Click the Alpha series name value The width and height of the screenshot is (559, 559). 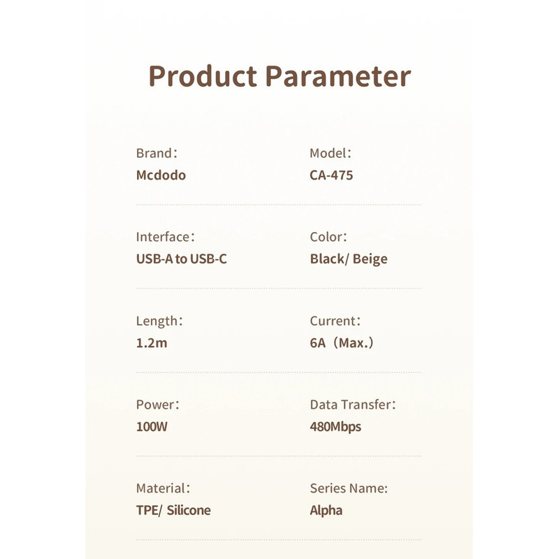pos(326,511)
